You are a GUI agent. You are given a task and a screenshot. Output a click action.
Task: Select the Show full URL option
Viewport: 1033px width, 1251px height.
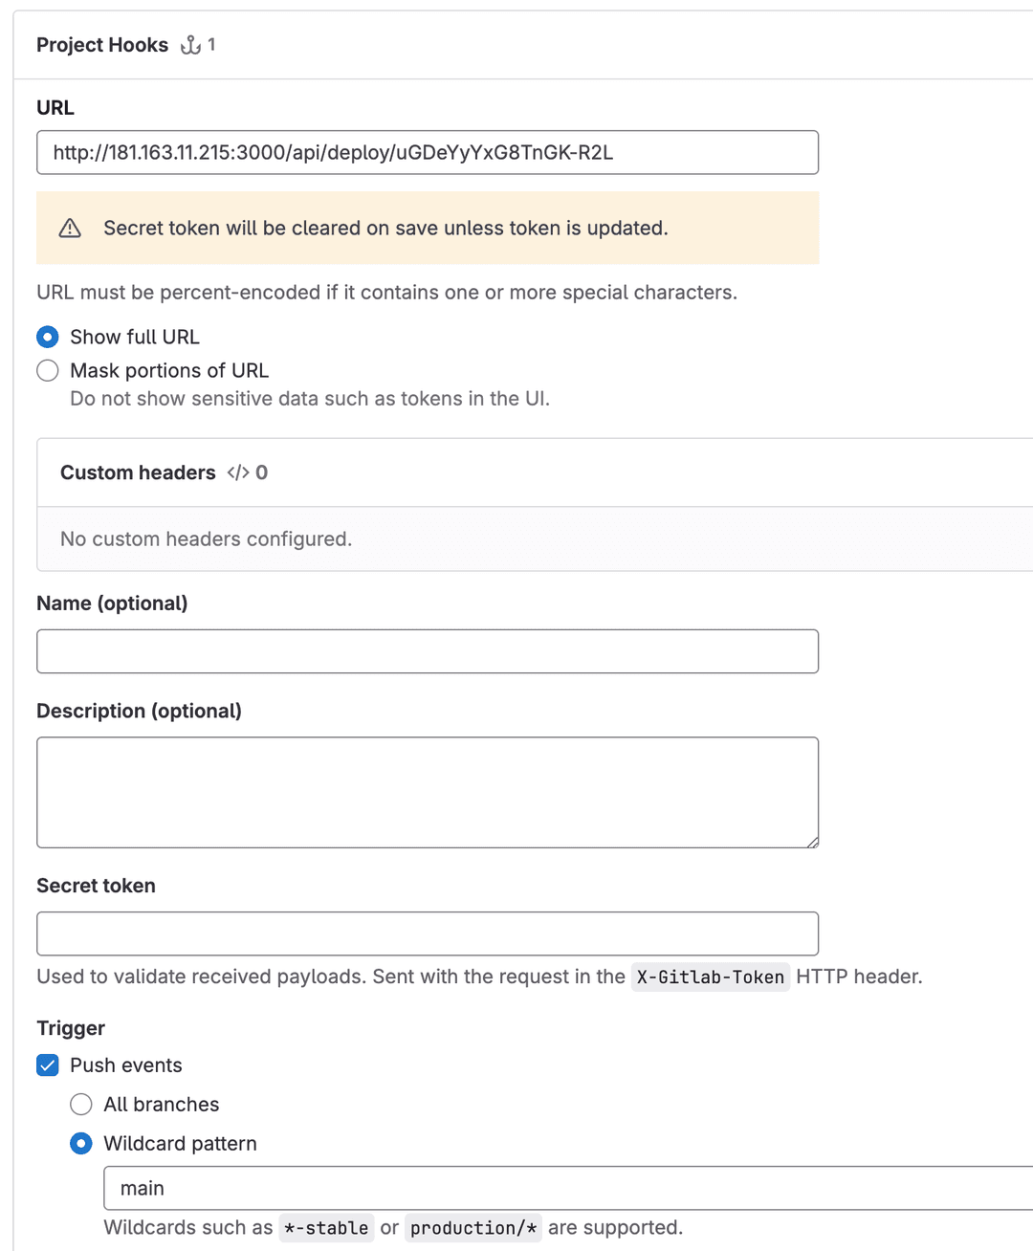(x=47, y=337)
